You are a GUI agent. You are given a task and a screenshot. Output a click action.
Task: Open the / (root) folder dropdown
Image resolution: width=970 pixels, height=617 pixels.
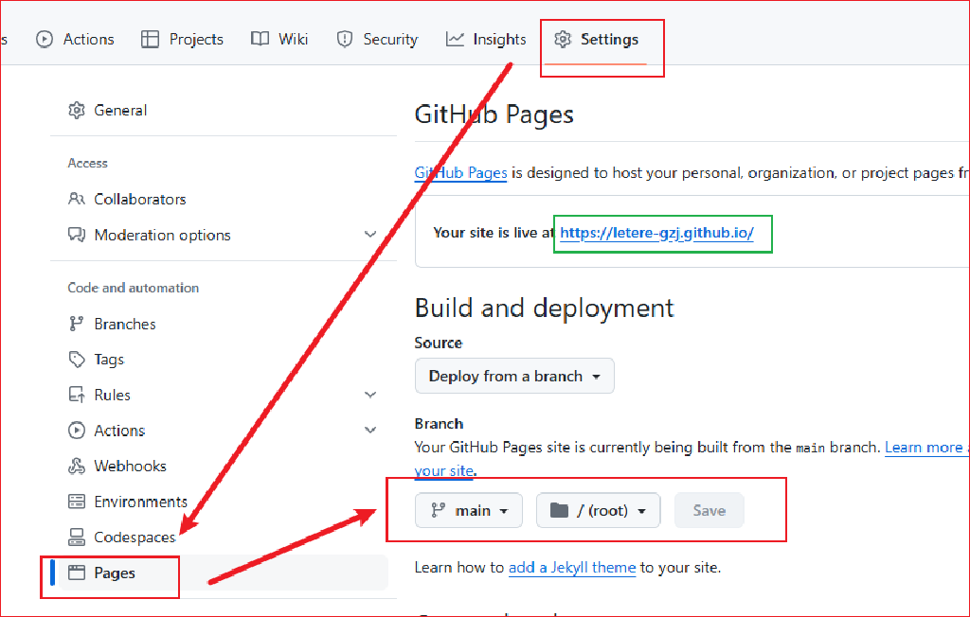(598, 511)
